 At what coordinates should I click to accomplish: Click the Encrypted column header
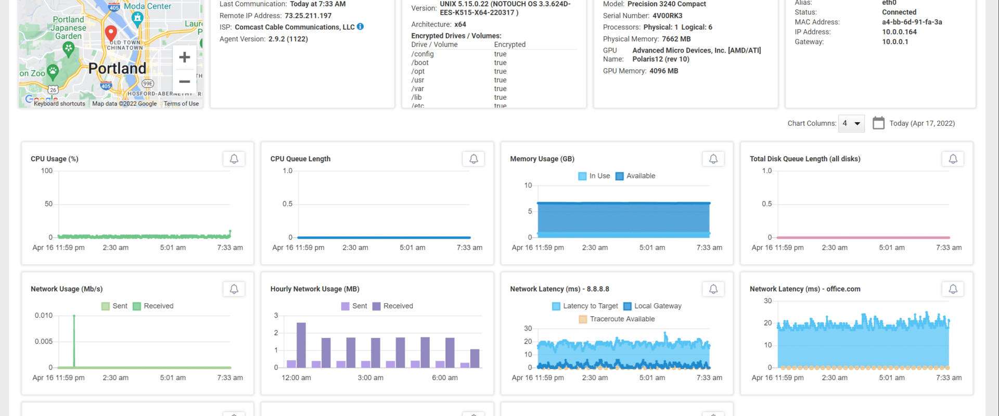510,45
